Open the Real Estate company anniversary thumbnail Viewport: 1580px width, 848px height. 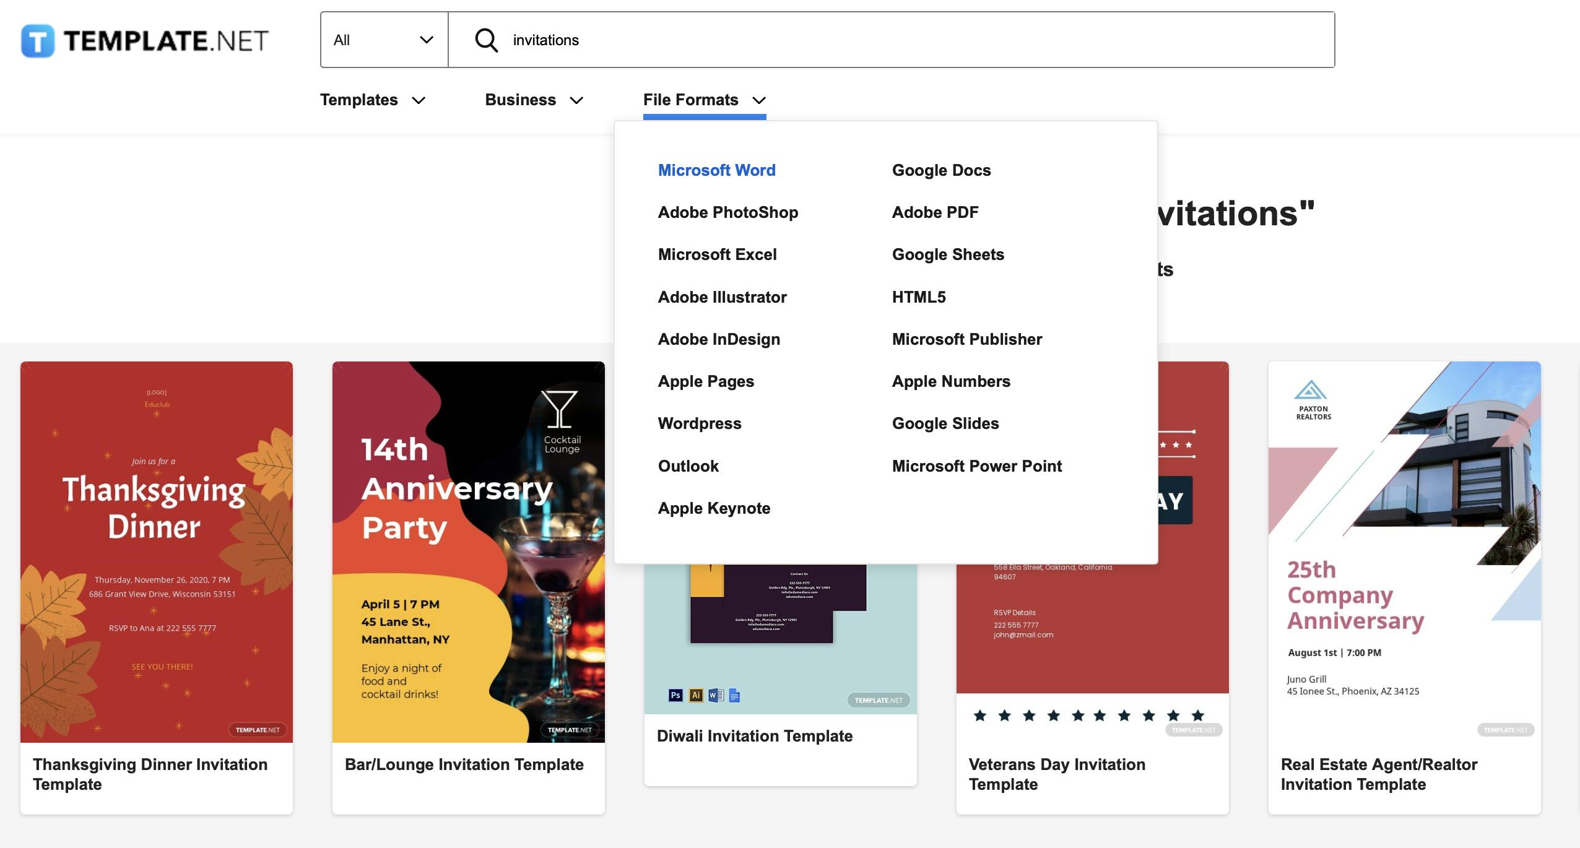coord(1404,552)
